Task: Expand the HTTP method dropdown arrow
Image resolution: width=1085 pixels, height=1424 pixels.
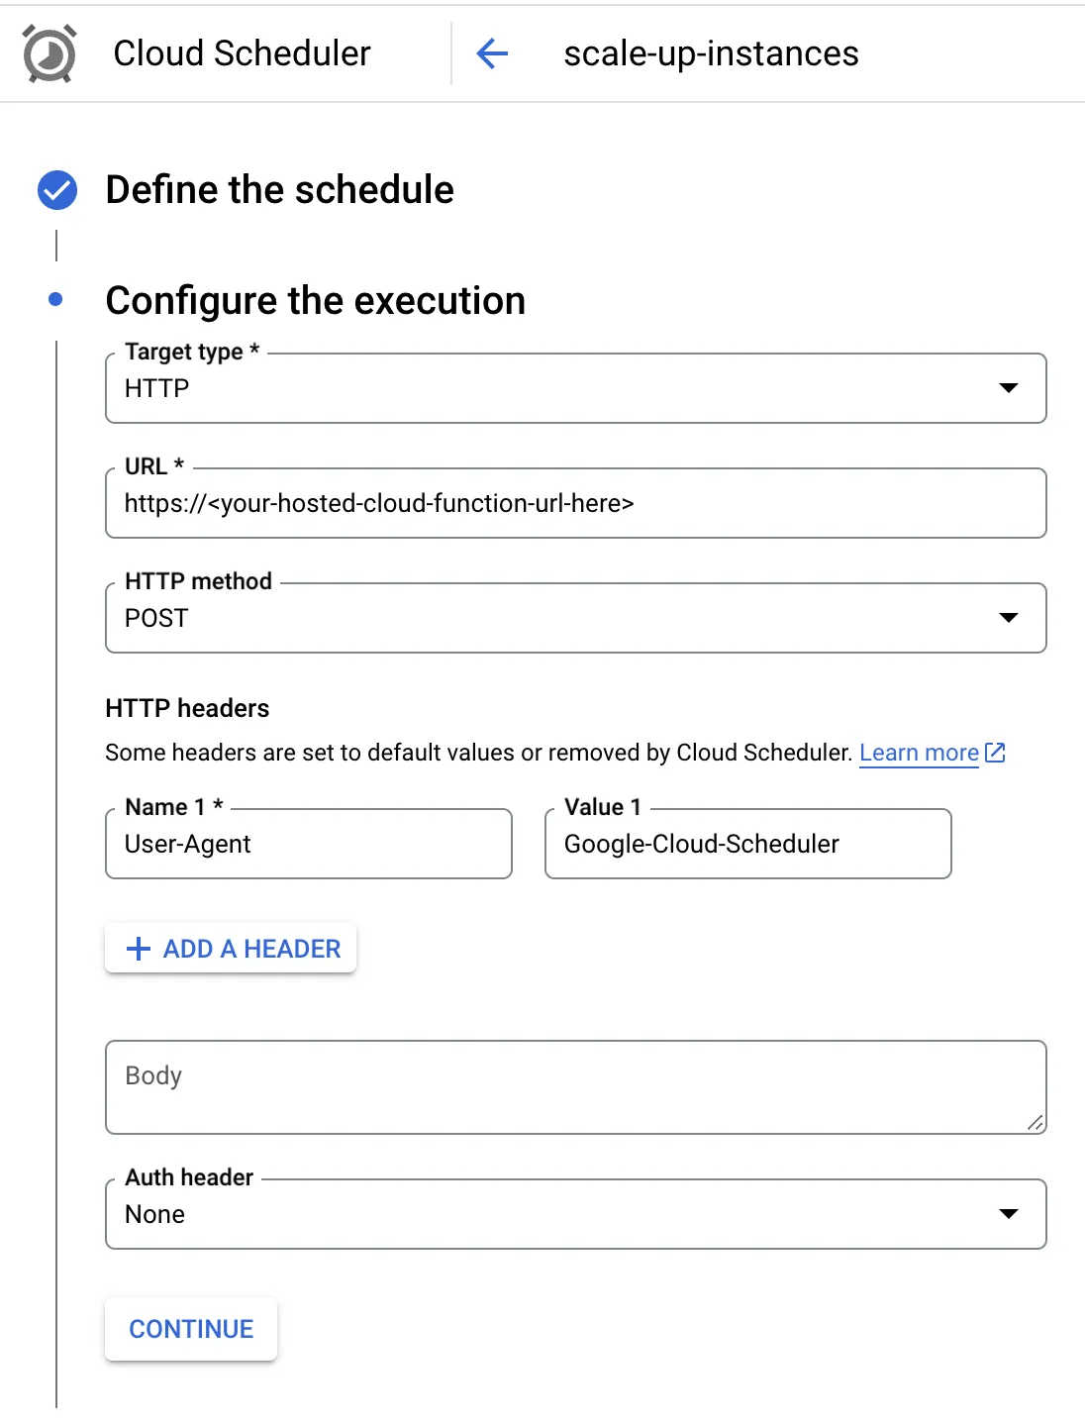Action: 1009,618
